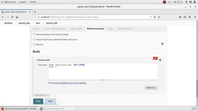Open the Lugares menu
The image size is (198, 111).
tap(23, 2)
